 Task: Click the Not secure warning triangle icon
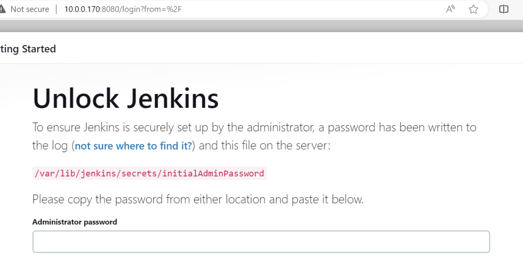[x=3, y=9]
